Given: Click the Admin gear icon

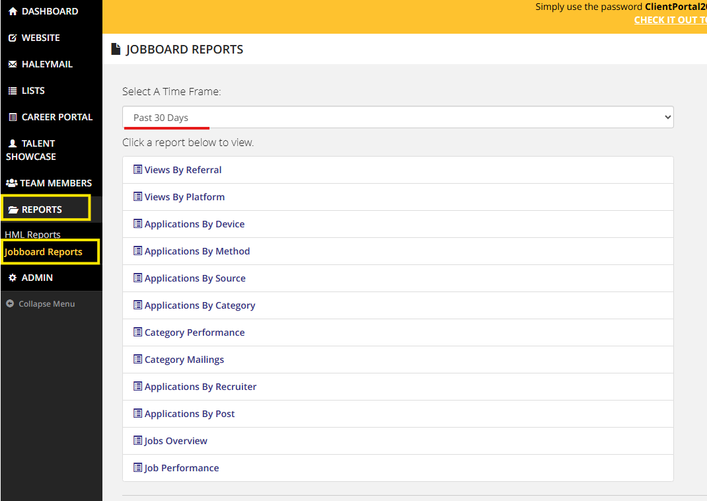Looking at the screenshot, I should [x=13, y=278].
